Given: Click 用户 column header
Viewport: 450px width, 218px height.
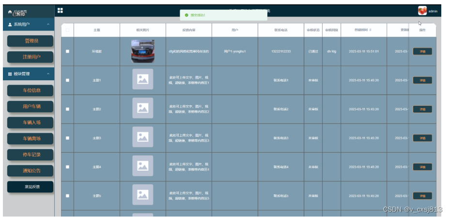Looking at the screenshot, I should (x=235, y=30).
